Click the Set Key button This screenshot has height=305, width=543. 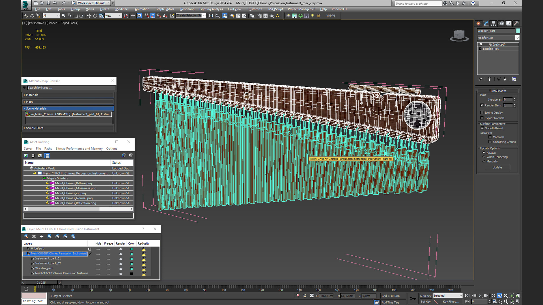(425, 302)
